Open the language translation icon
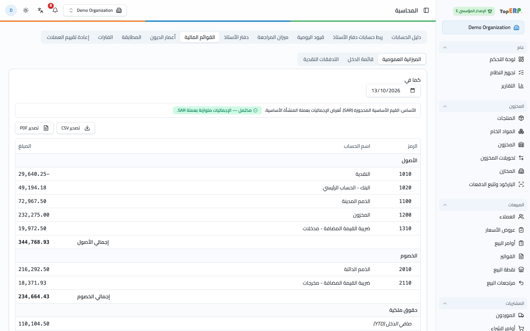This screenshot has height=331, width=530. [x=40, y=10]
